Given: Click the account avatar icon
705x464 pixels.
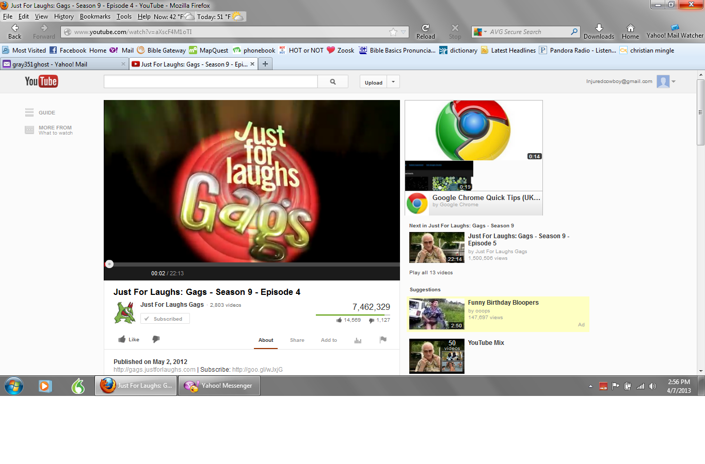Looking at the screenshot, I should pyautogui.click(x=663, y=81).
